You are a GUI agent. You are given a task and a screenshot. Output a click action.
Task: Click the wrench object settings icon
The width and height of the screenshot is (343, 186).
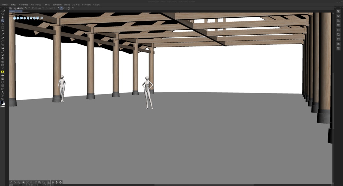19,182
